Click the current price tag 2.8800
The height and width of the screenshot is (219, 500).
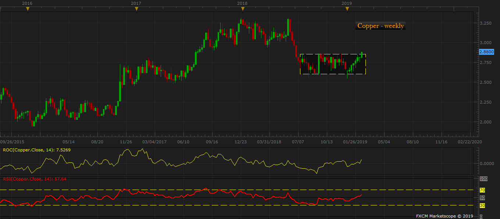click(486, 52)
